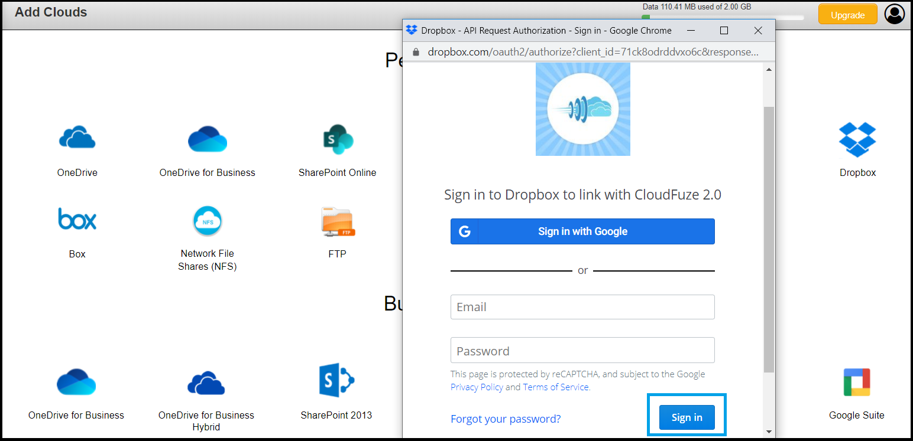Select SharePoint Online icon

pos(338,139)
